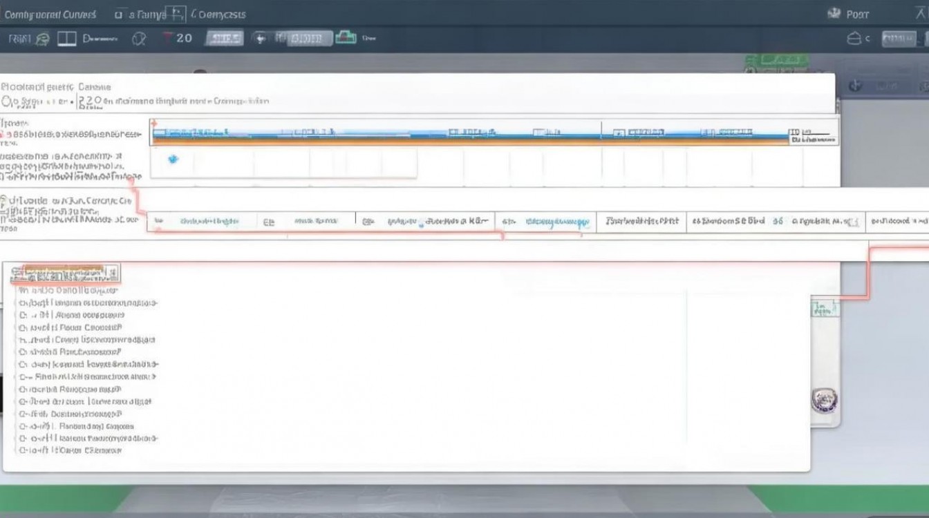This screenshot has width=929, height=518.
Task: Open the gray dropdown in top-right toolbar
Action: pos(899,39)
